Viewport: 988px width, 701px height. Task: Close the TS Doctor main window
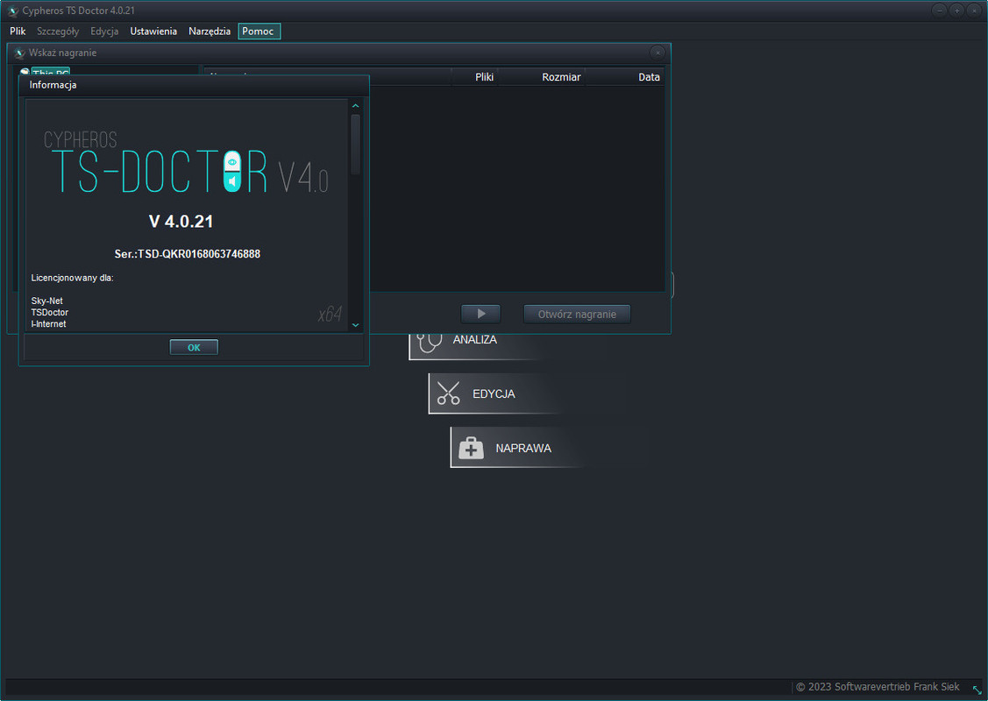(x=974, y=11)
